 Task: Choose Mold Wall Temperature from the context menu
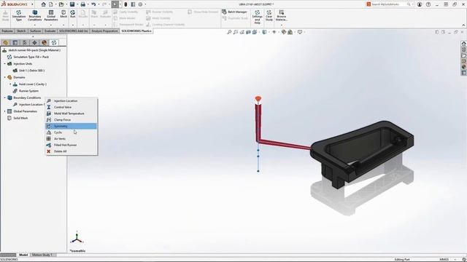(x=72, y=114)
